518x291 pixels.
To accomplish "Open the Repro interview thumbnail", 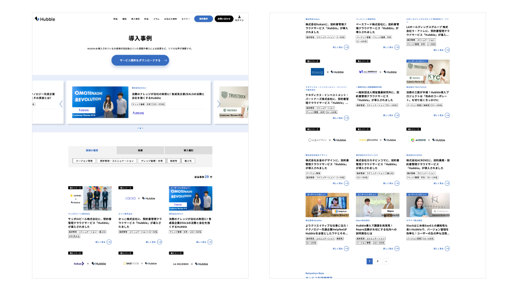I will [x=378, y=205].
